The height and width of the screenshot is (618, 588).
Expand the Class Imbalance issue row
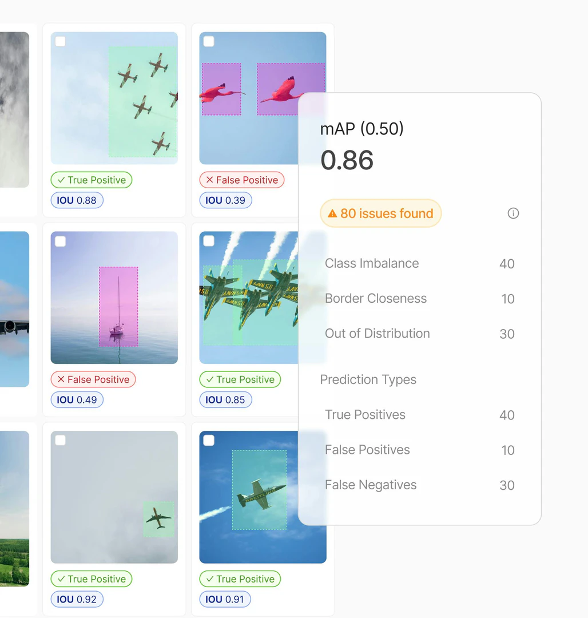372,264
